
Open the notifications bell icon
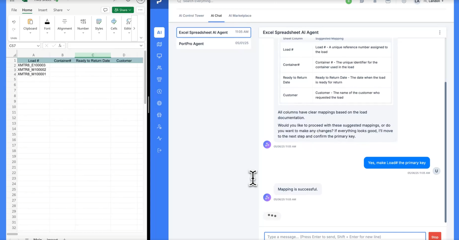pyautogui.click(x=375, y=2)
